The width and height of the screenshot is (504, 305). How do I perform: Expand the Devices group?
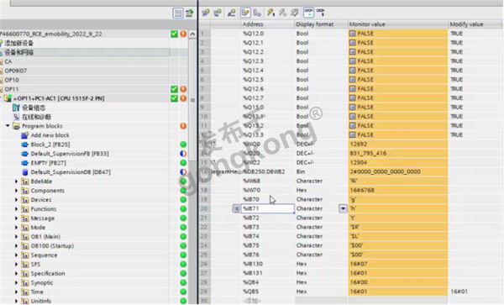tap(17, 200)
